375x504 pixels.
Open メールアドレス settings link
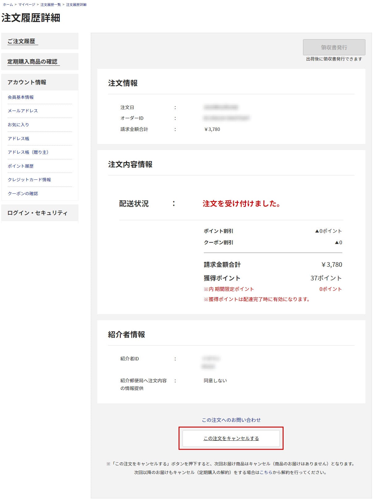23,111
